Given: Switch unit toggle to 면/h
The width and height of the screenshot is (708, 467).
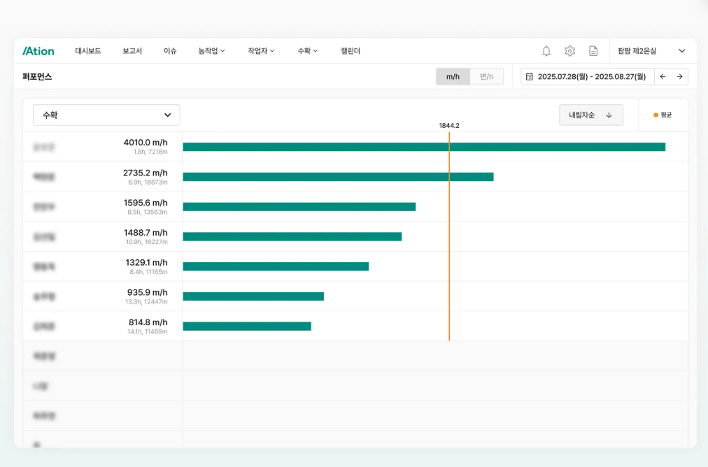Looking at the screenshot, I should click(x=486, y=77).
